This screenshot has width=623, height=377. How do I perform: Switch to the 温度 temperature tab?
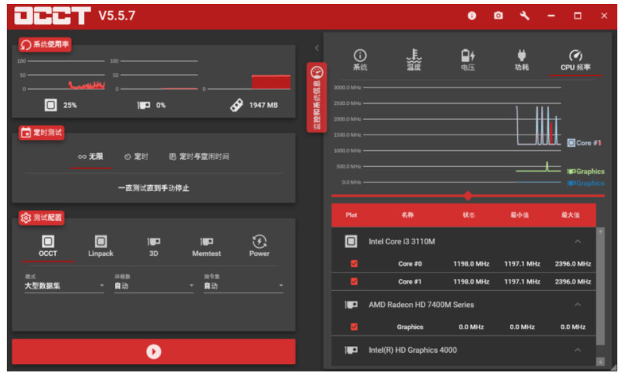(414, 61)
